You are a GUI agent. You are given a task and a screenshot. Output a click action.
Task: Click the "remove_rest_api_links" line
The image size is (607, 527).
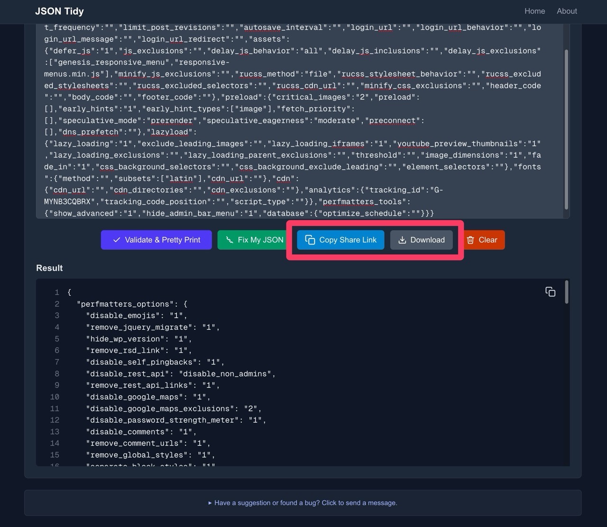(x=153, y=385)
